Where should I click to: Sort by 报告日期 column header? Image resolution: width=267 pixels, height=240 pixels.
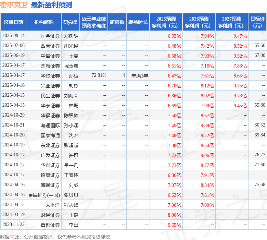click(x=13, y=22)
